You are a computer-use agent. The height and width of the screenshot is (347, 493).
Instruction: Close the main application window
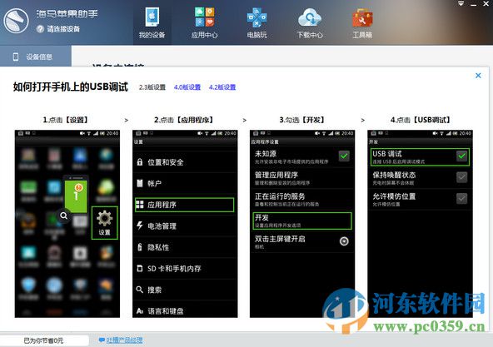click(x=486, y=4)
